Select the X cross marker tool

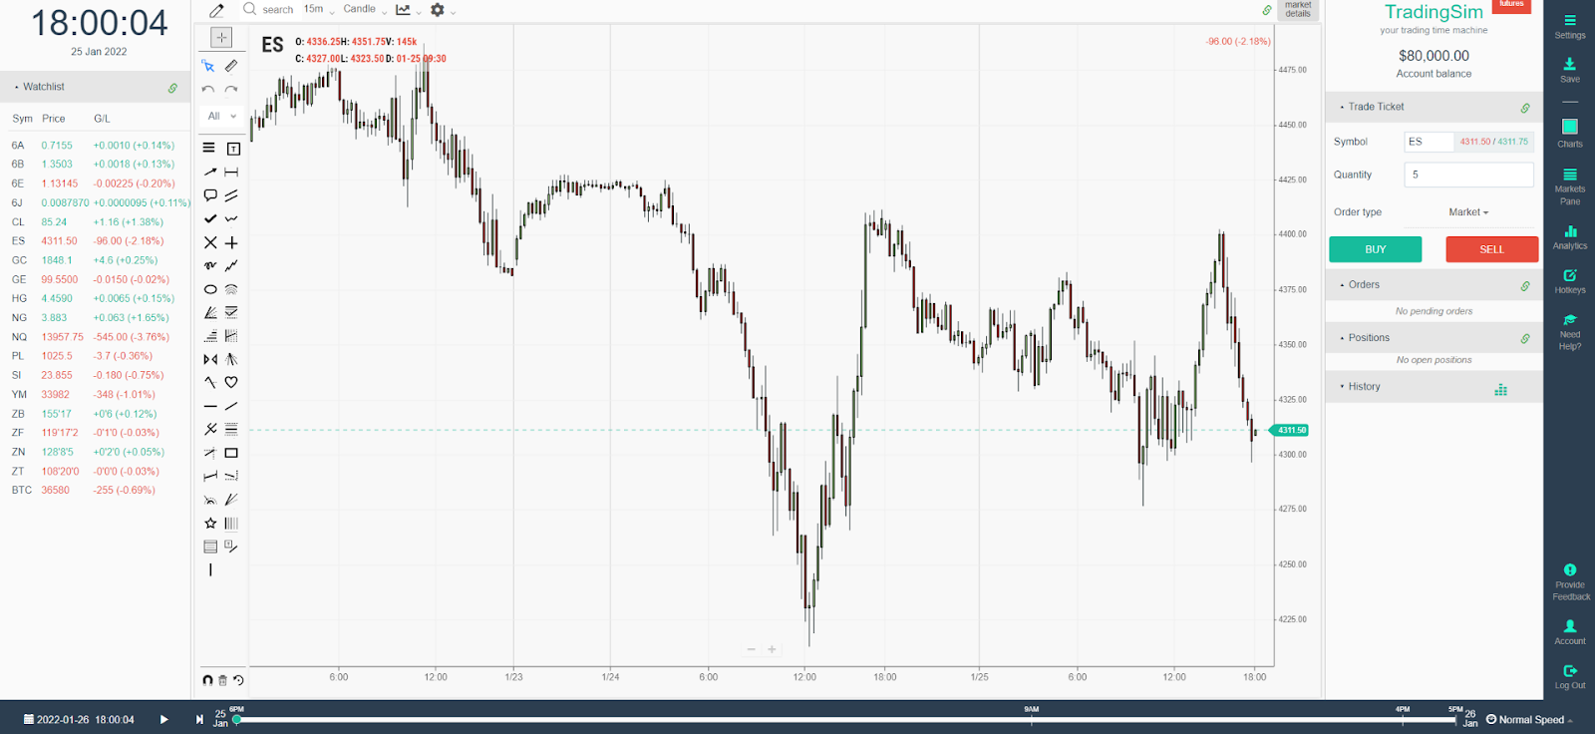click(x=210, y=242)
